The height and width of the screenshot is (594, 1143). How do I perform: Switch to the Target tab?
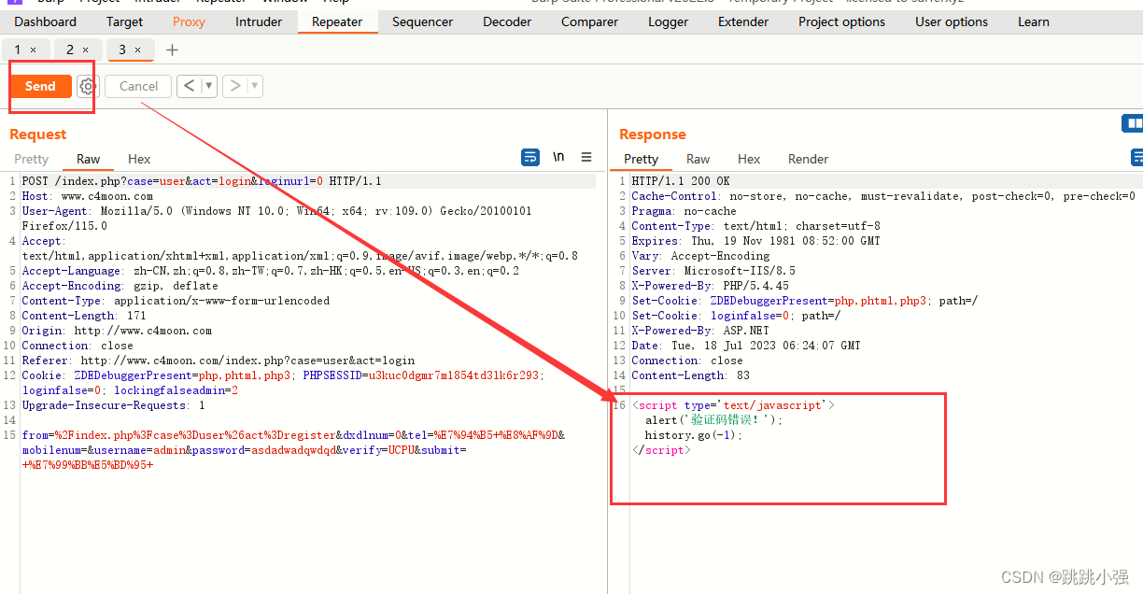[x=125, y=21]
